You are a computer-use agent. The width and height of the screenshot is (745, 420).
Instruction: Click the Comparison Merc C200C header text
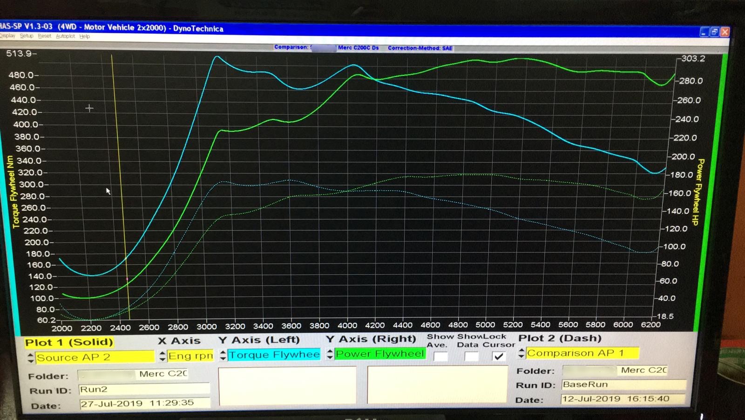pyautogui.click(x=326, y=48)
